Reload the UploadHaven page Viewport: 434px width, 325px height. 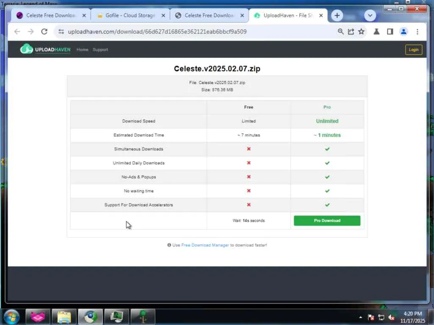pos(44,32)
